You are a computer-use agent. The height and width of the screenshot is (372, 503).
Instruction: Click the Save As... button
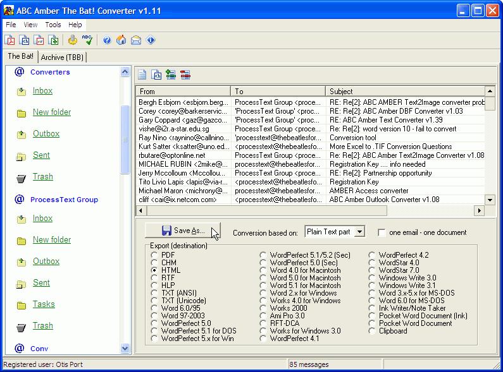click(183, 231)
